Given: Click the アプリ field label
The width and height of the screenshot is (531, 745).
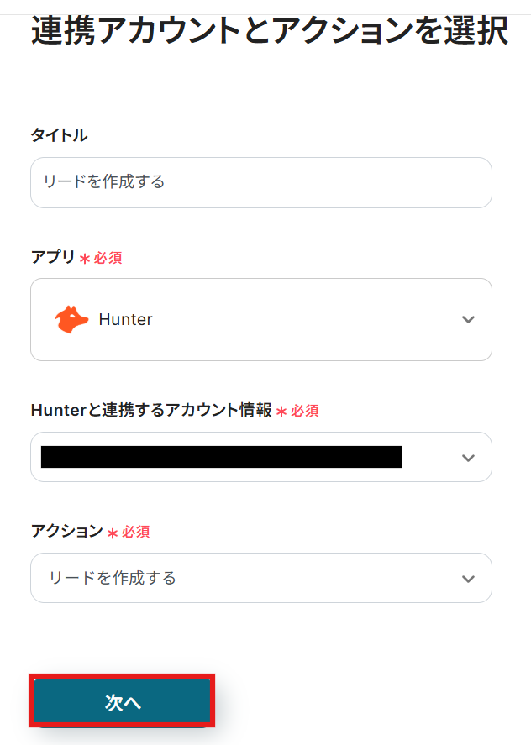Looking at the screenshot, I should (53, 258).
